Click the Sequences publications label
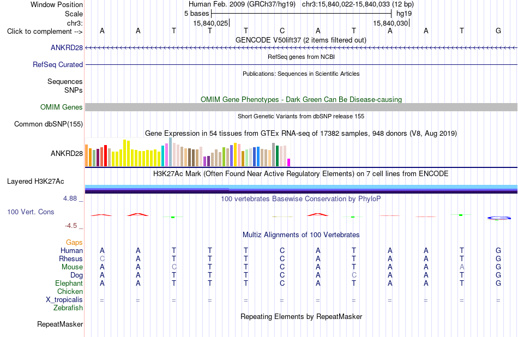518x337 pixels. [65, 81]
